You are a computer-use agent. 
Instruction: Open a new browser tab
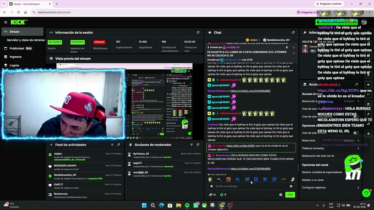tap(57, 4)
